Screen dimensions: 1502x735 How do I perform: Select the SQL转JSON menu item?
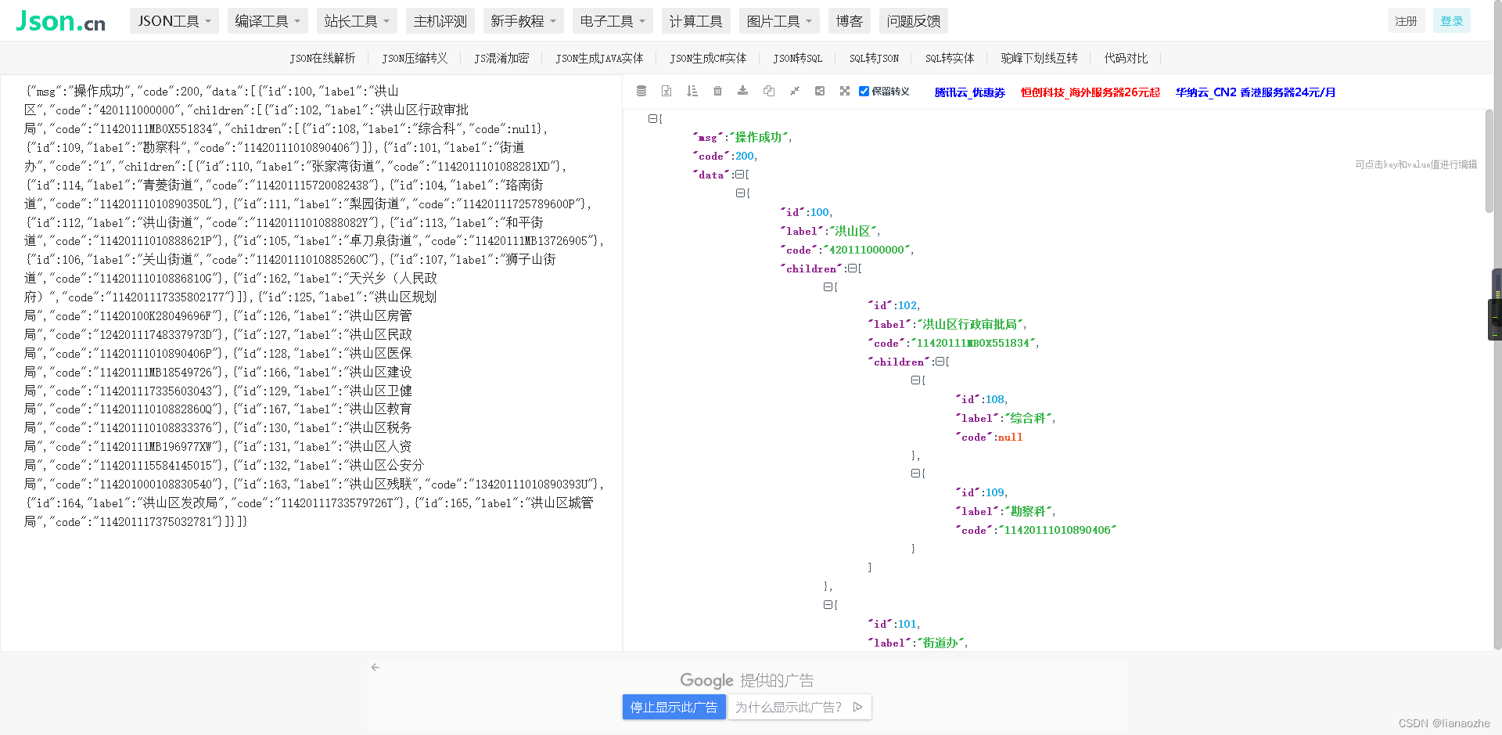tap(873, 58)
